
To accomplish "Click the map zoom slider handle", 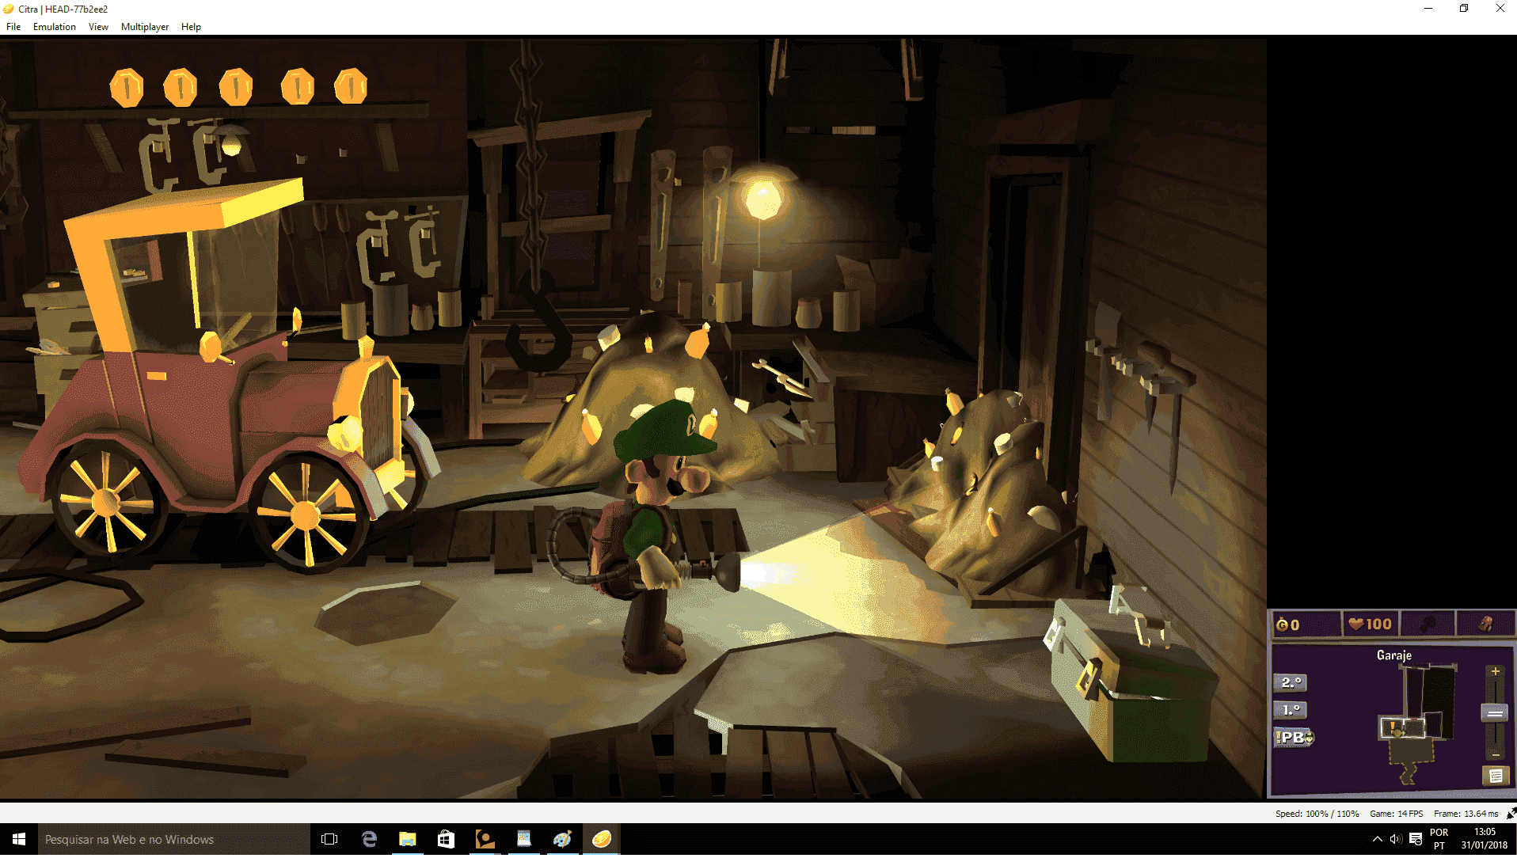I will pyautogui.click(x=1495, y=713).
